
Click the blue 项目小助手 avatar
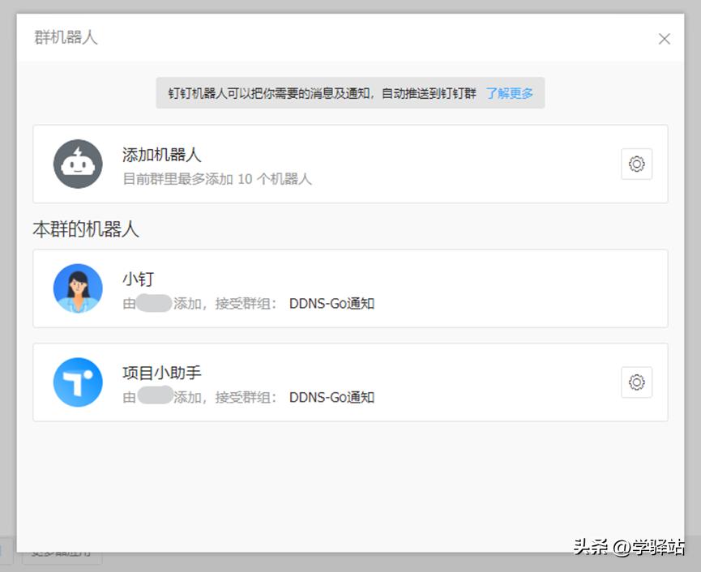tap(77, 382)
